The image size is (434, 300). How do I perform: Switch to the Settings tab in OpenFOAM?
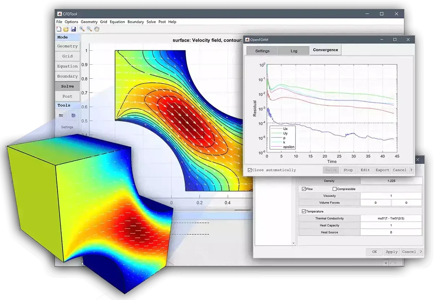[x=262, y=51]
